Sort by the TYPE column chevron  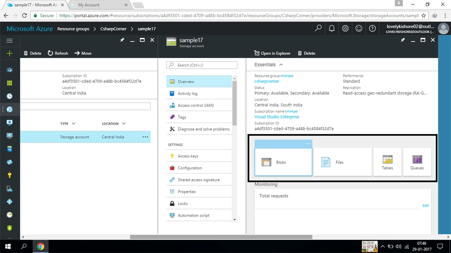[74, 124]
